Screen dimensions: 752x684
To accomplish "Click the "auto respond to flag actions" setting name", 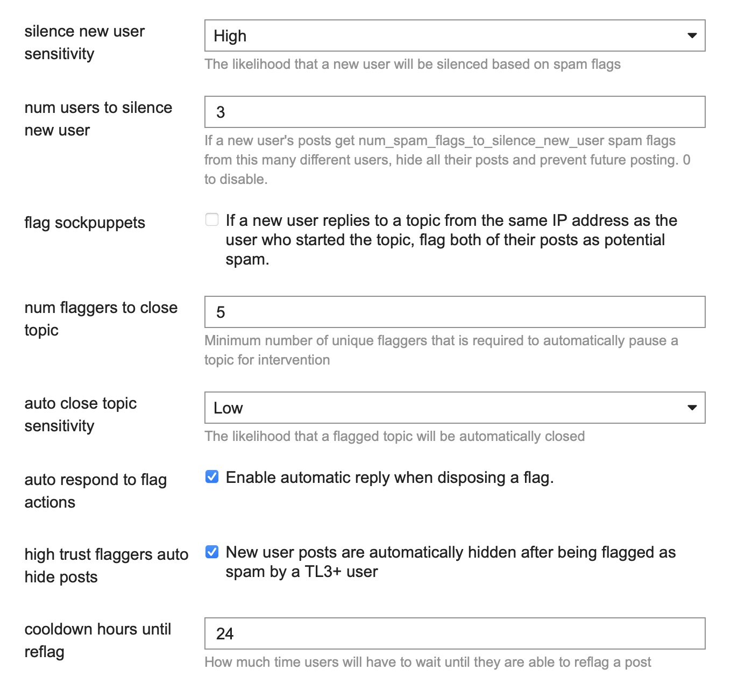I will tap(96, 490).
